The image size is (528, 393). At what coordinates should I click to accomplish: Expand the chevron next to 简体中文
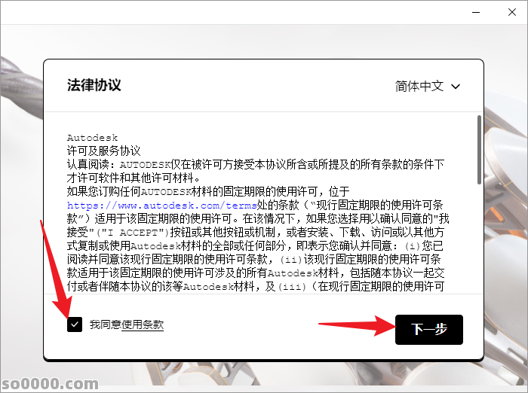(x=456, y=86)
